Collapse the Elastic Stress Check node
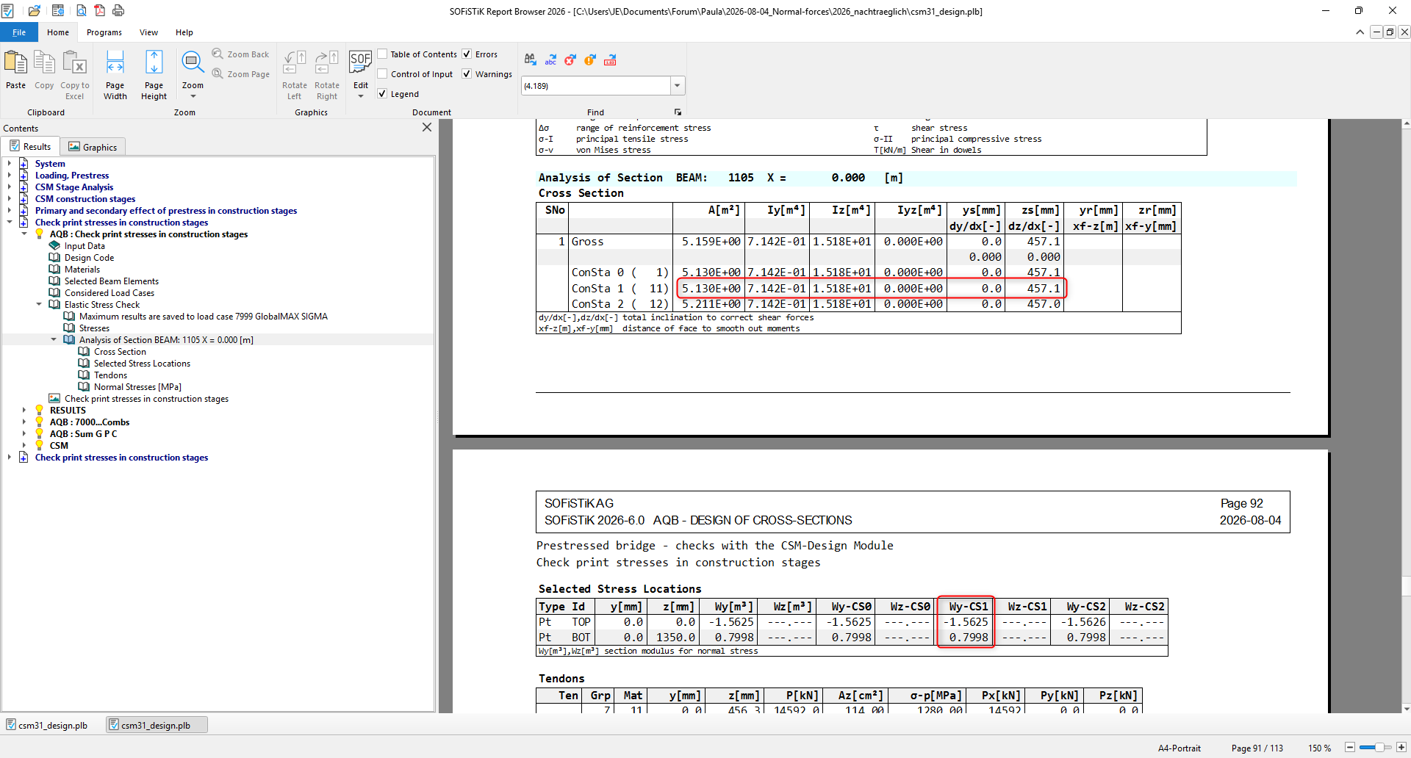1411x758 pixels. [x=39, y=305]
